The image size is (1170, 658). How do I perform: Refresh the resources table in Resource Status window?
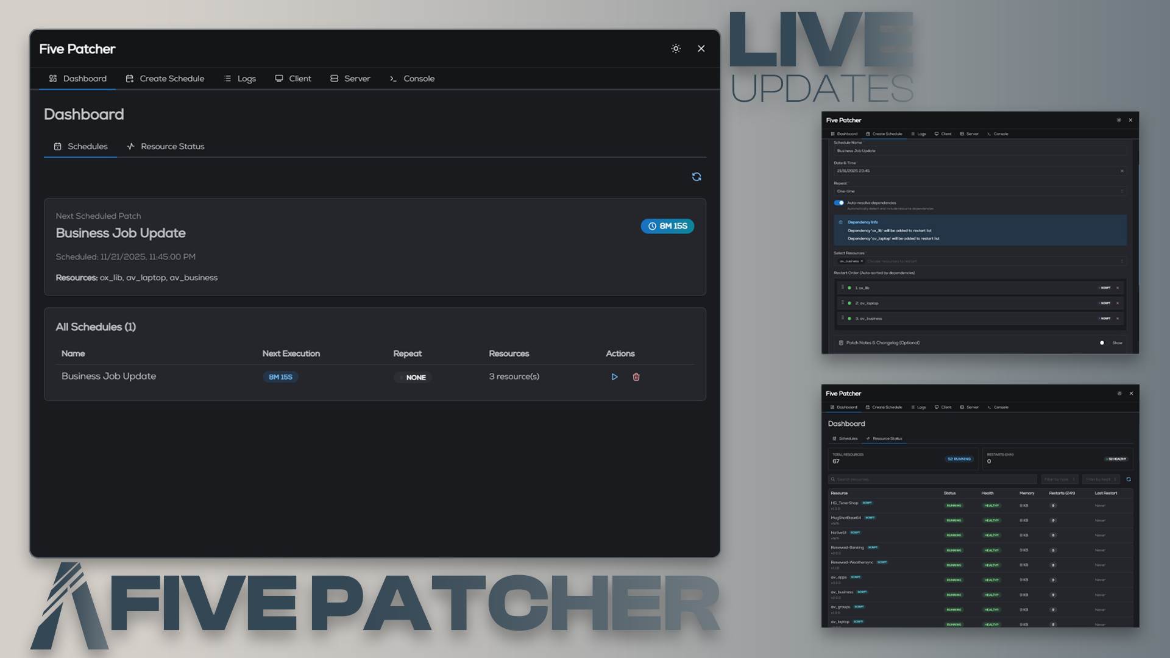(x=1129, y=479)
